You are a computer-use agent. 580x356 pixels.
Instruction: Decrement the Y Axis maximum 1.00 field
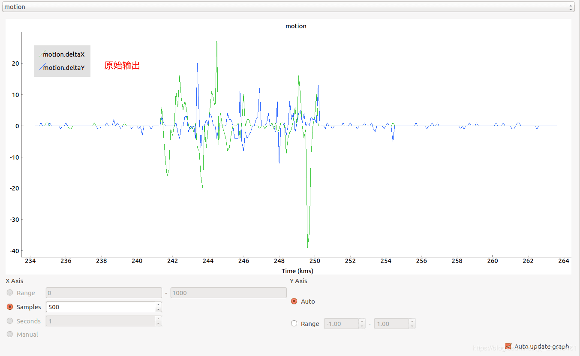coord(412,326)
